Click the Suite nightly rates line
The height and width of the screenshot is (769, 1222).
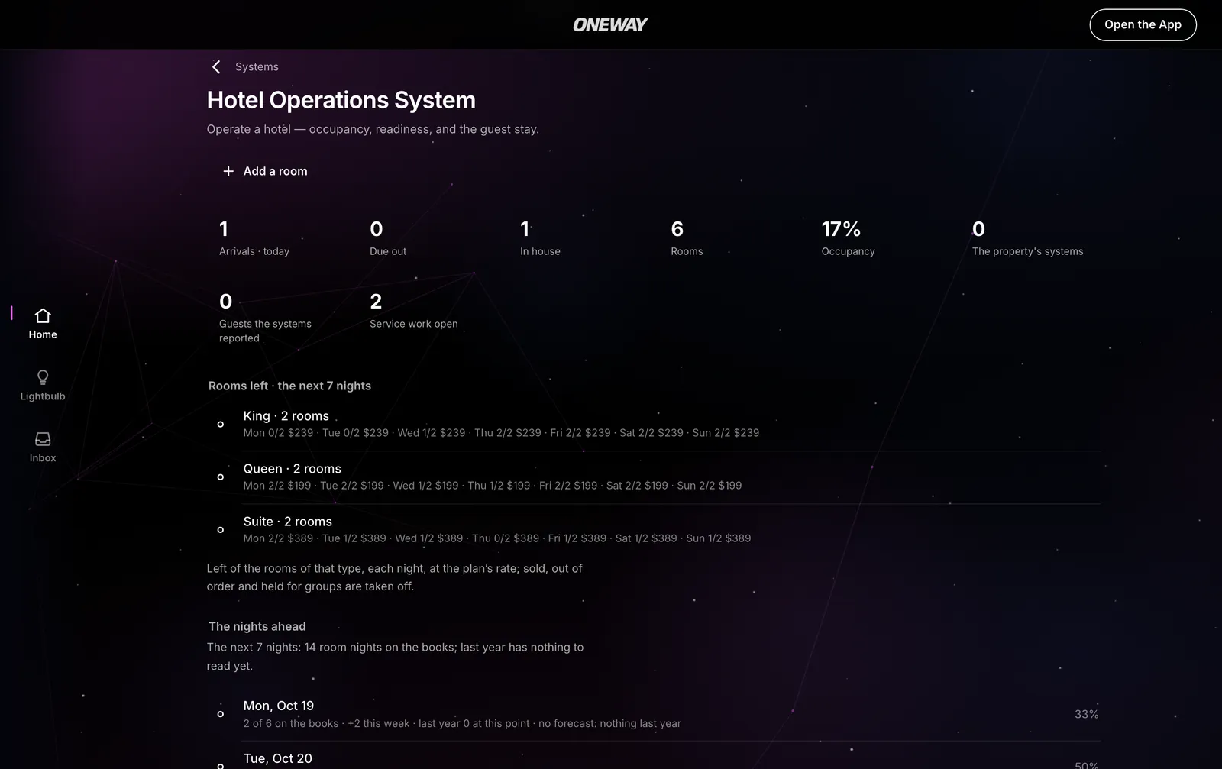497,538
